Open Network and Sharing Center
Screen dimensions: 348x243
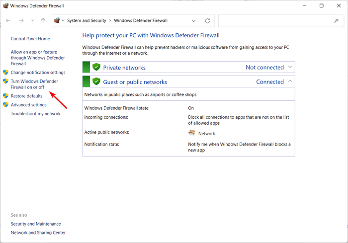pyautogui.click(x=38, y=233)
